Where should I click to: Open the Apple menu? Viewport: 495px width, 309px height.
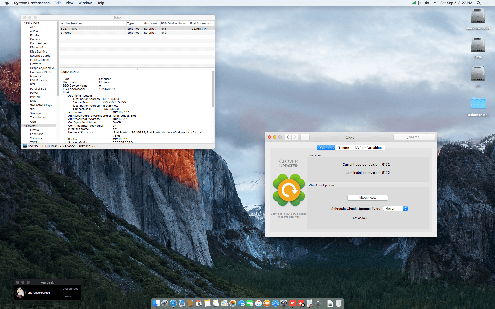click(x=7, y=3)
